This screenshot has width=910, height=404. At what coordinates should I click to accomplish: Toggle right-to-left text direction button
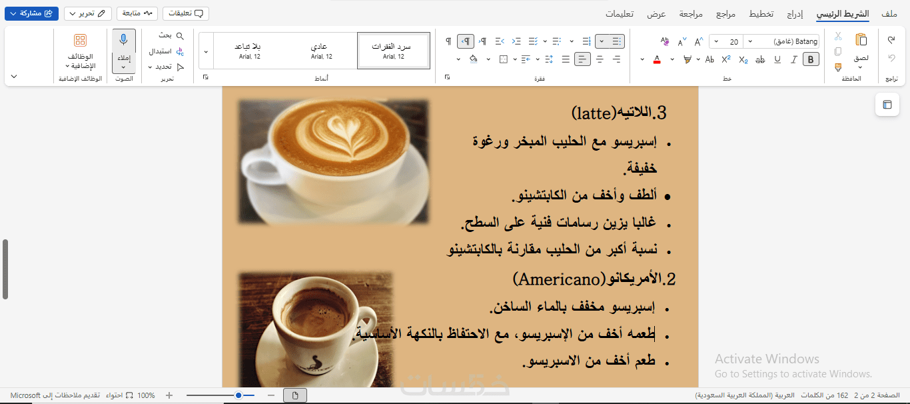(x=466, y=41)
